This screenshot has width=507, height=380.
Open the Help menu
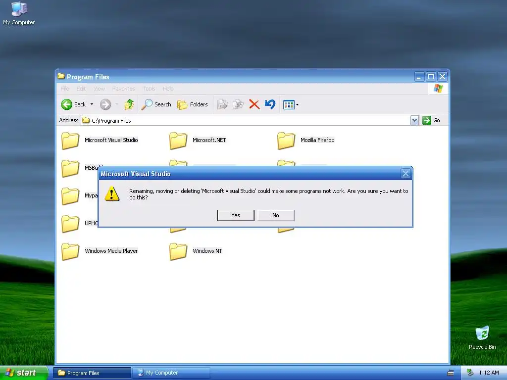tap(168, 89)
